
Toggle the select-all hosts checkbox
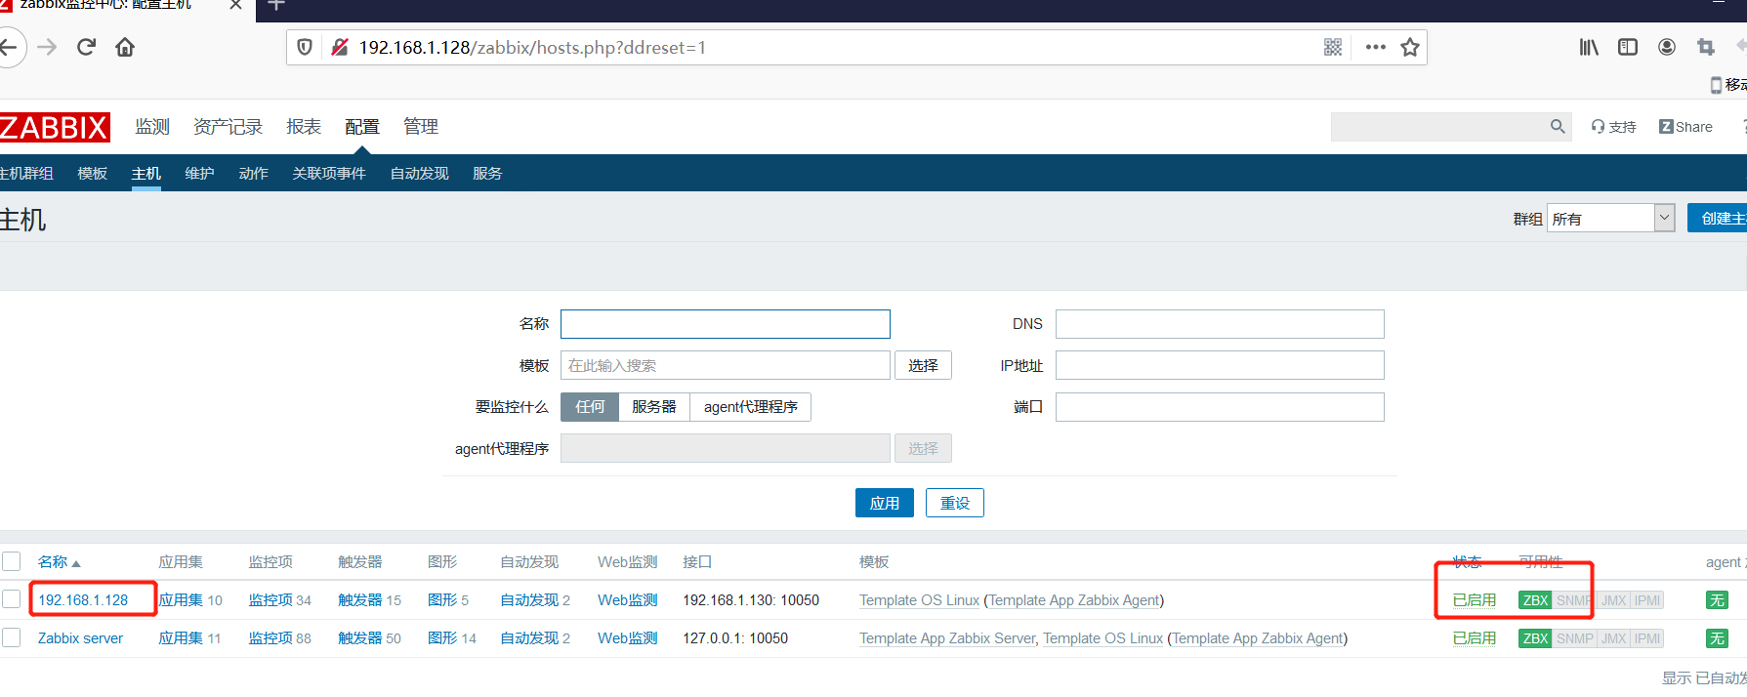pos(12,561)
